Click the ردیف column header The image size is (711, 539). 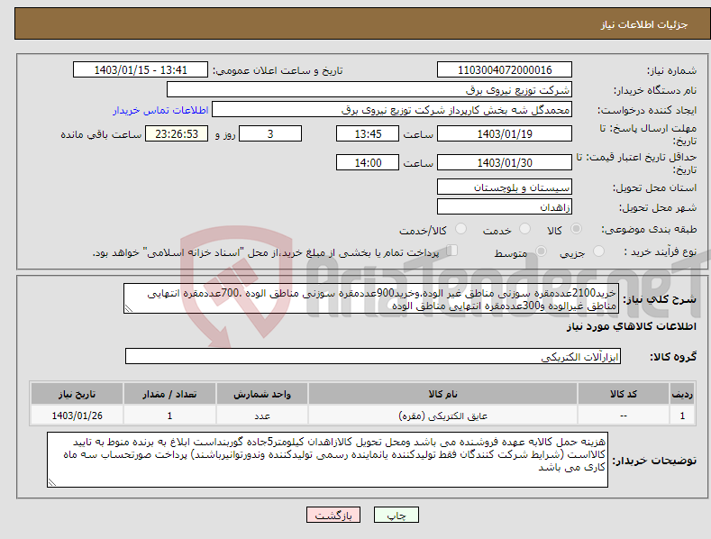coord(682,394)
